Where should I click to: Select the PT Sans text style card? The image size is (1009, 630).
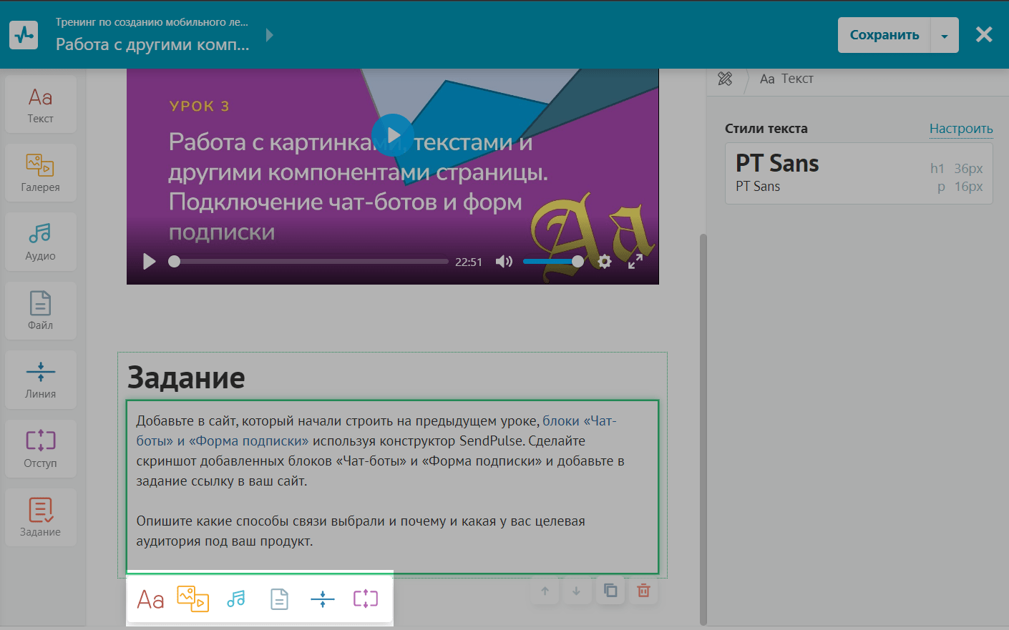(858, 174)
